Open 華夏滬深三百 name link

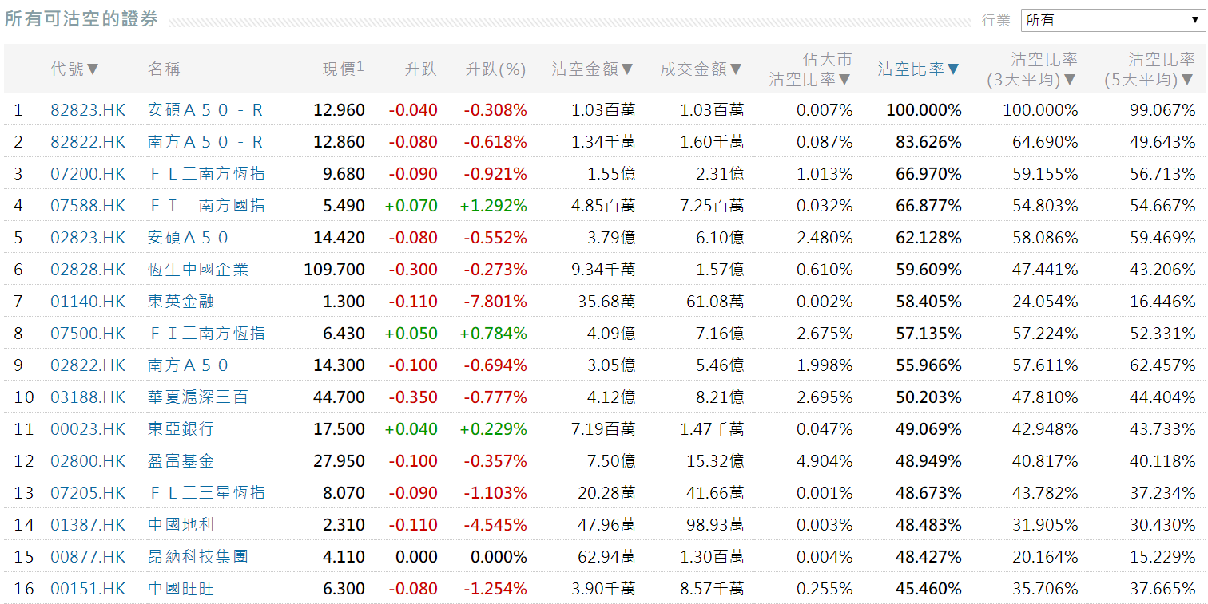coord(198,397)
